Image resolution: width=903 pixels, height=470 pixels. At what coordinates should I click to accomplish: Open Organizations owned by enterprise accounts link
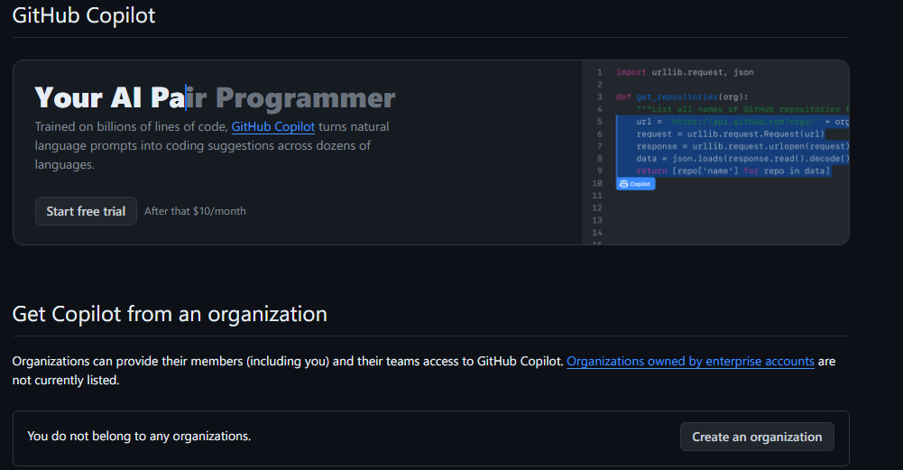690,361
